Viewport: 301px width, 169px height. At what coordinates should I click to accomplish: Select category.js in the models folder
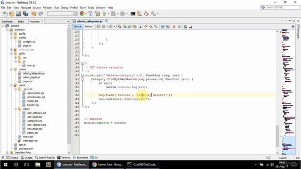click(x=29, y=42)
